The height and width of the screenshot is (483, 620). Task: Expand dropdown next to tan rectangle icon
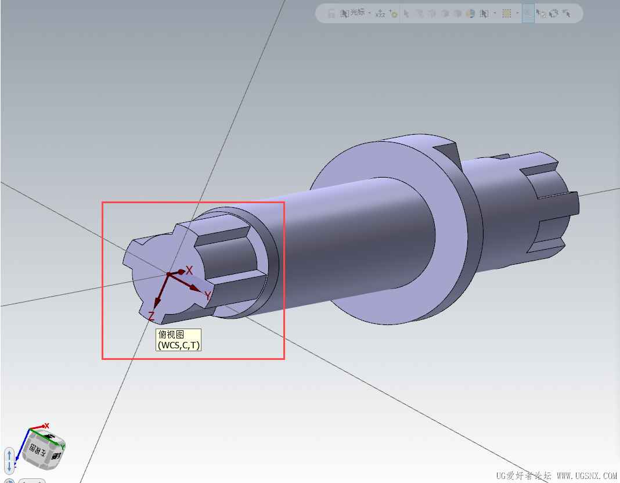tap(518, 13)
